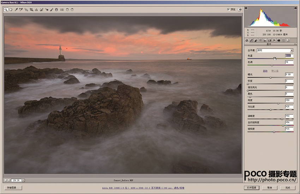Rotate image 90° clockwise

[72, 10]
